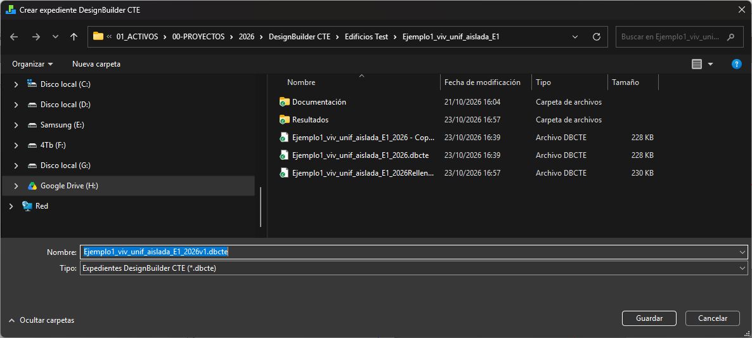Go back to previous folder arrow
The image size is (752, 338).
[14, 37]
